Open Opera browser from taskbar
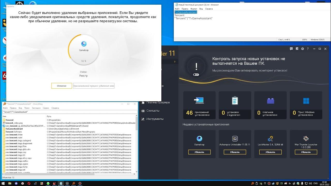 [29, 183]
